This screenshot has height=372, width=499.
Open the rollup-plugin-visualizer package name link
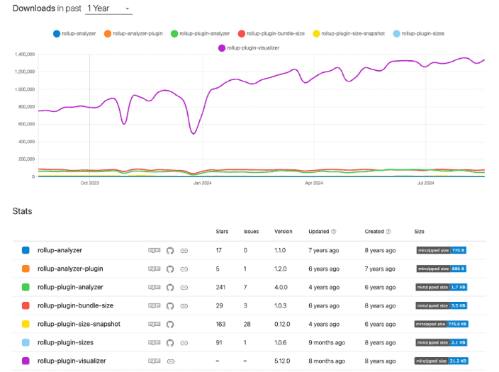coord(72,361)
